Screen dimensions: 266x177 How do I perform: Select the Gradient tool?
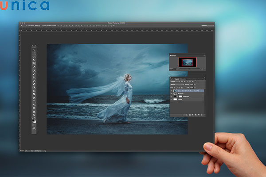[x=34, y=88]
